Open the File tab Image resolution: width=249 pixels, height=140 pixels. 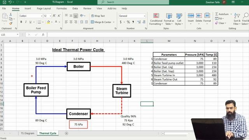4,9
